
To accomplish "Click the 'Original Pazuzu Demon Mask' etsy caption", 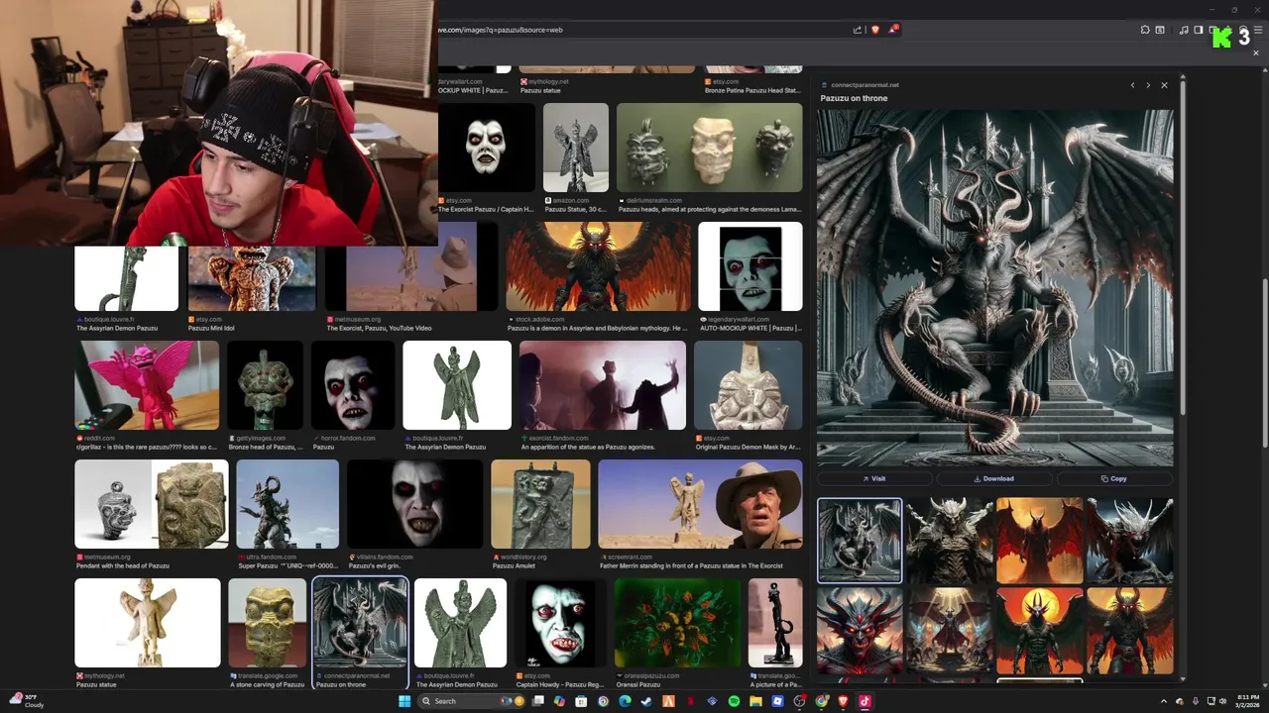I will 748,447.
